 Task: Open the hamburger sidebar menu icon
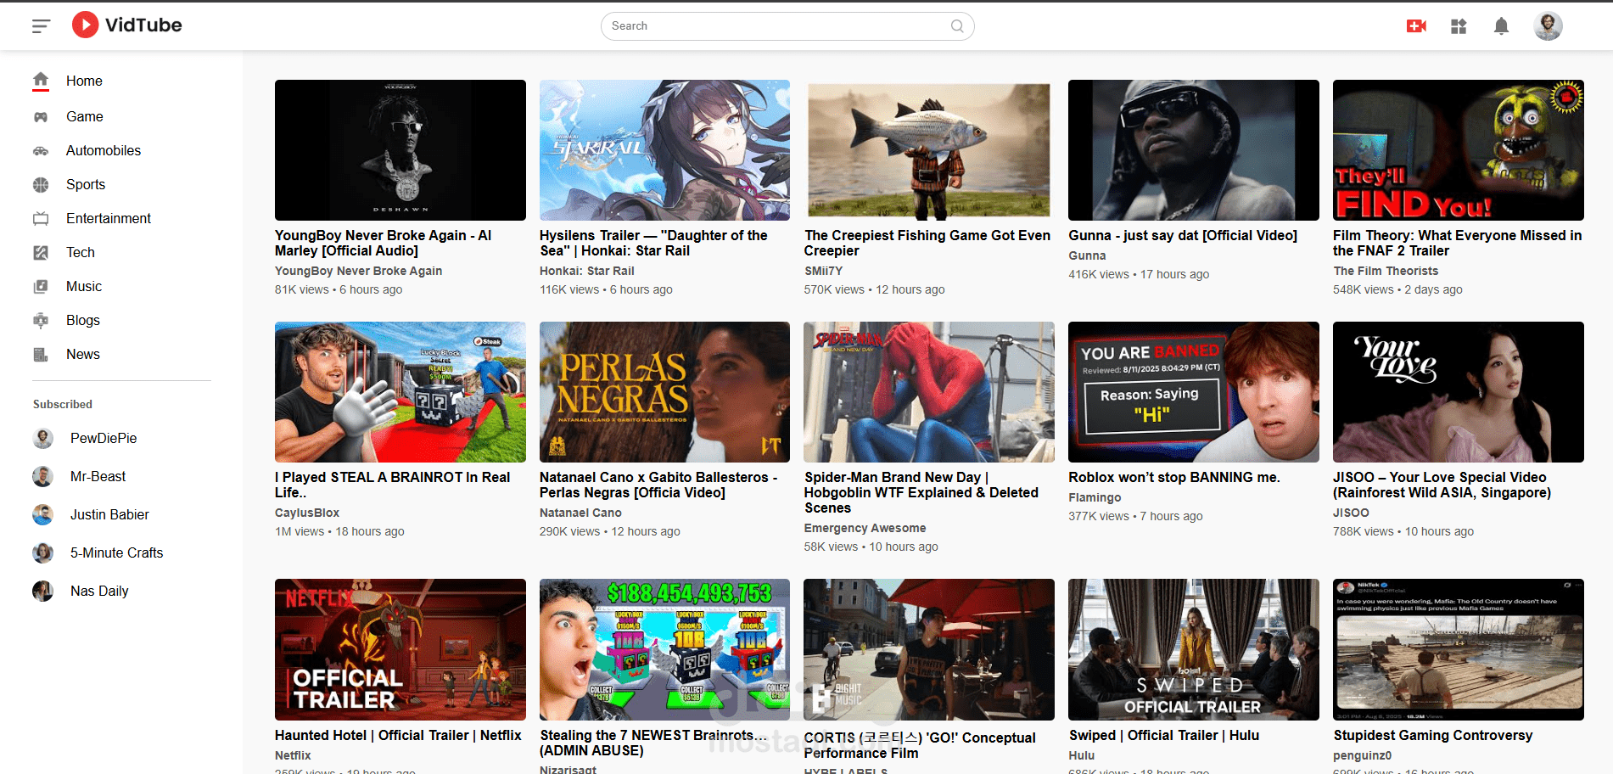(41, 26)
